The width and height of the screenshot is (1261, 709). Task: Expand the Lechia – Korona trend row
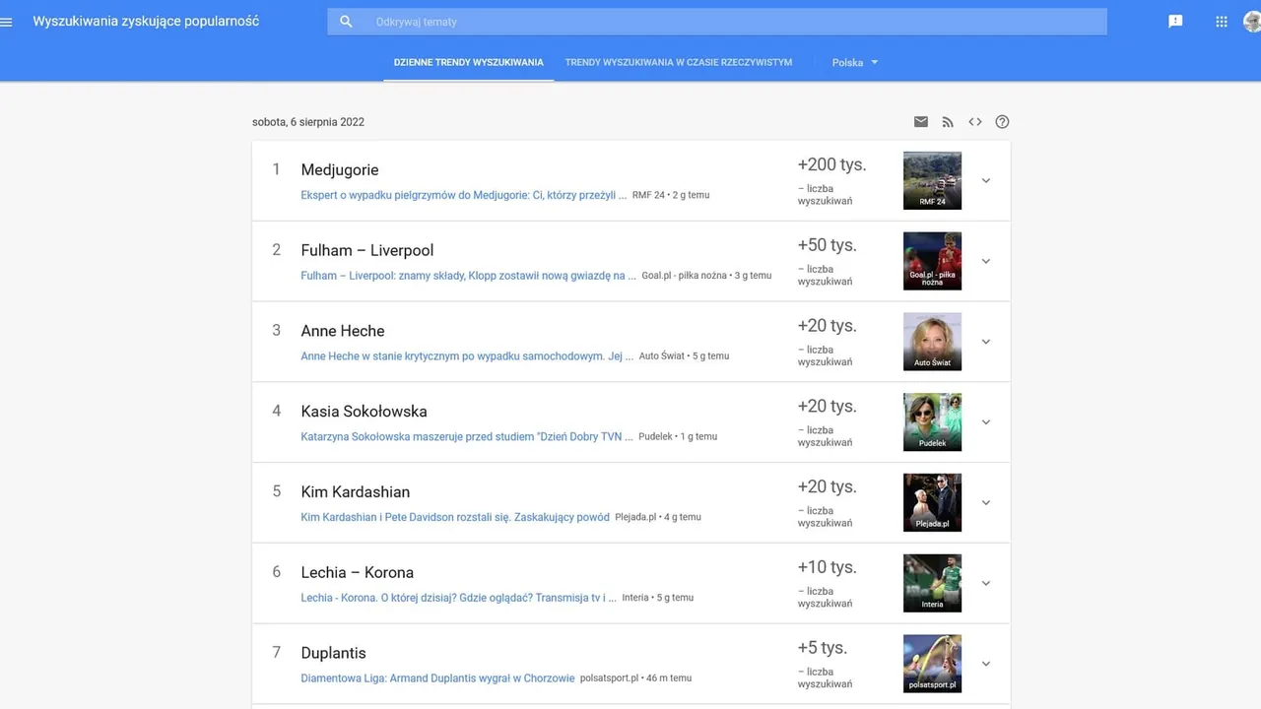(986, 583)
